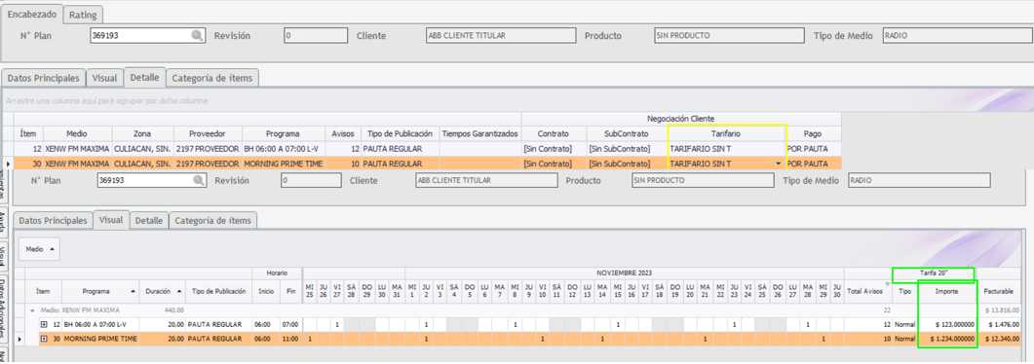Expand item 12 BH 06:00 A 07:00 L-V row
1034x364 pixels.
tap(44, 324)
